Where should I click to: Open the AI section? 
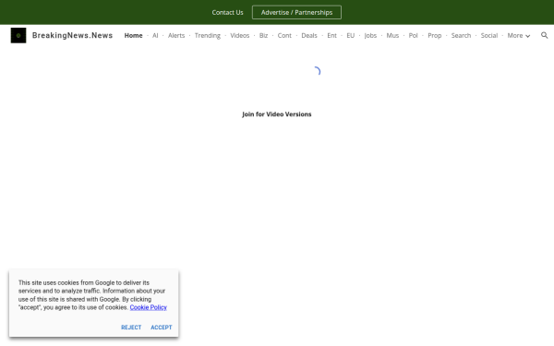click(155, 36)
